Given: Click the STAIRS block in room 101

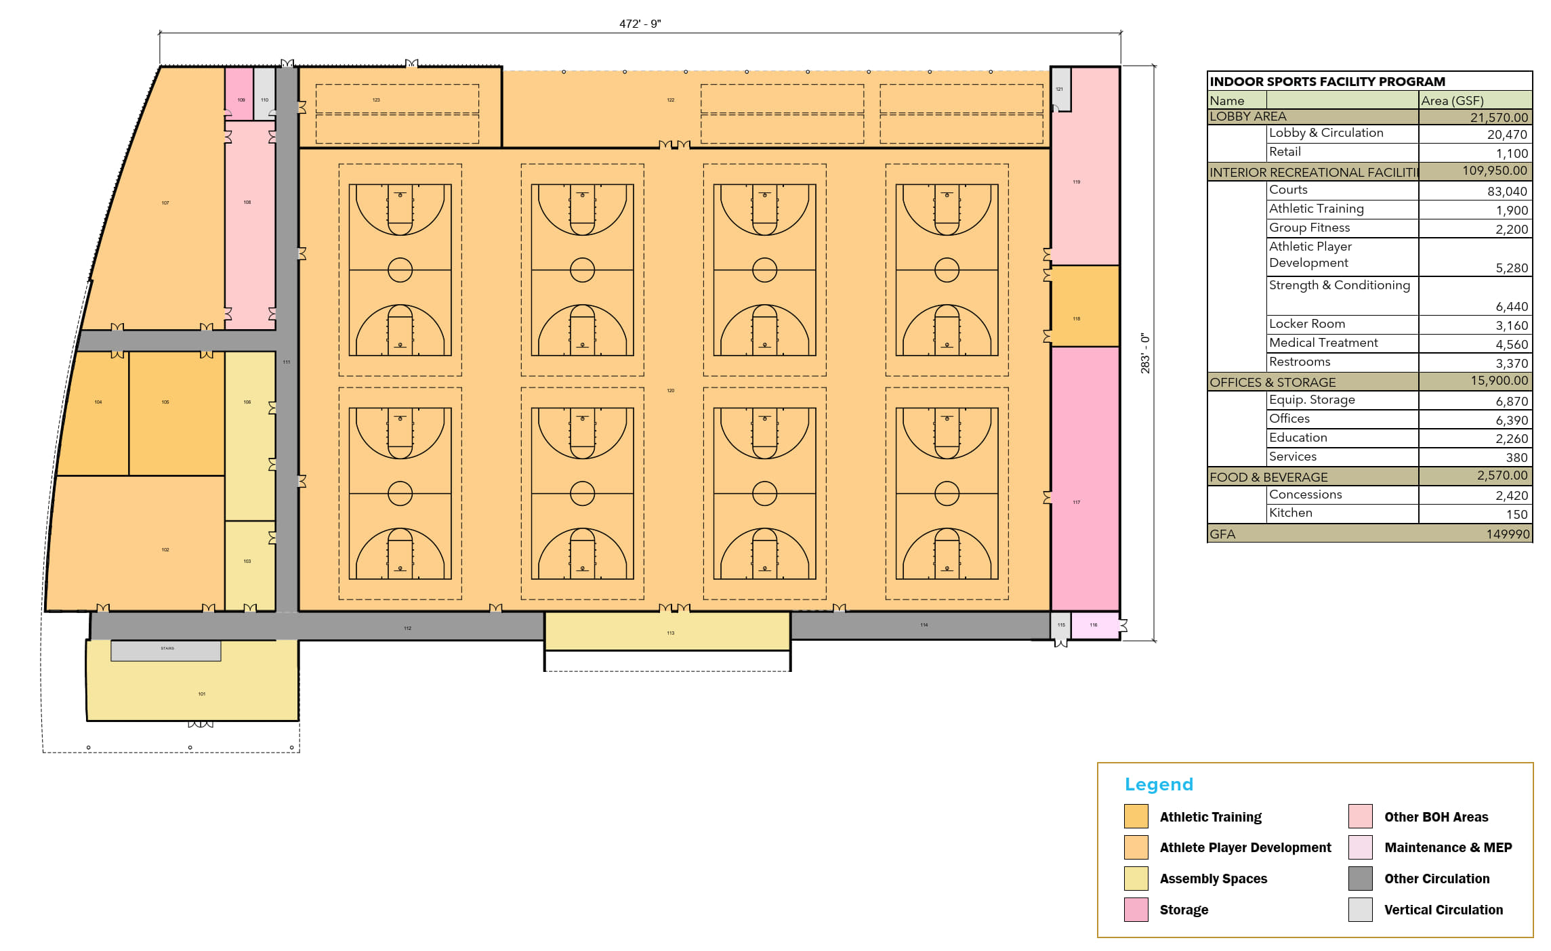Looking at the screenshot, I should pyautogui.click(x=166, y=651).
